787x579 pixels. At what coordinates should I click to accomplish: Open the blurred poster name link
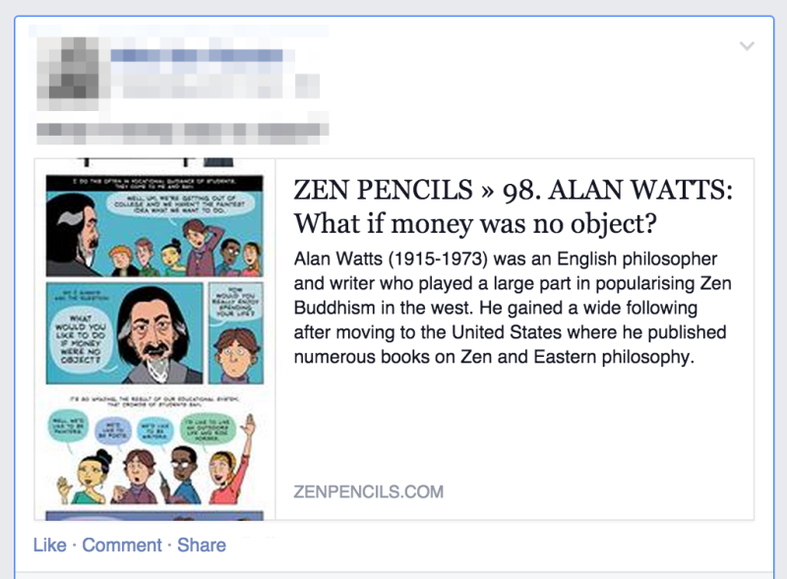coord(197,56)
